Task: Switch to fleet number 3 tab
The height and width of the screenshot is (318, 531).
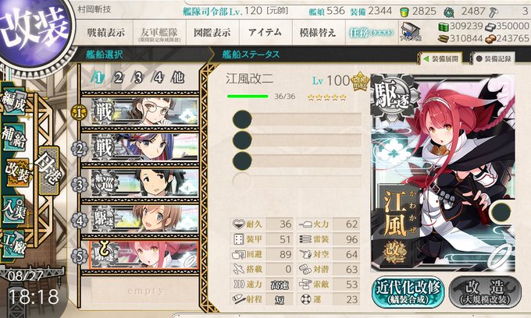Action: tap(138, 78)
